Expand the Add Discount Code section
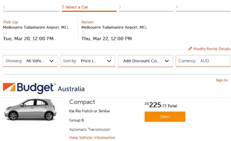Screen dimensions: 231x141 [x=146, y=61]
